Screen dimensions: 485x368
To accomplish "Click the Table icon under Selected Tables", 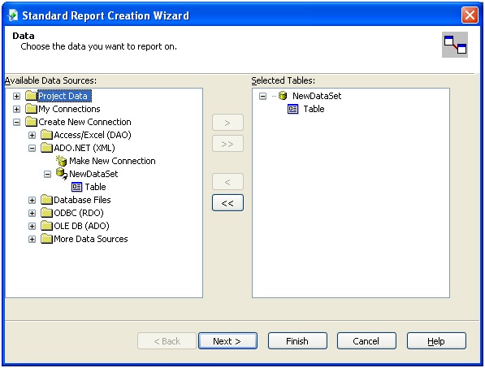I will coord(292,109).
